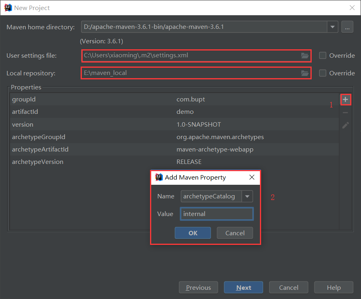Screen dimensions: 361x299
Task: Click IntelliJ icon in Add Maven Property title
Action: tap(159, 177)
